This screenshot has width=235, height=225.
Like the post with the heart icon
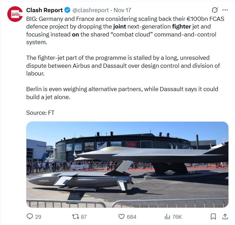coord(121,216)
